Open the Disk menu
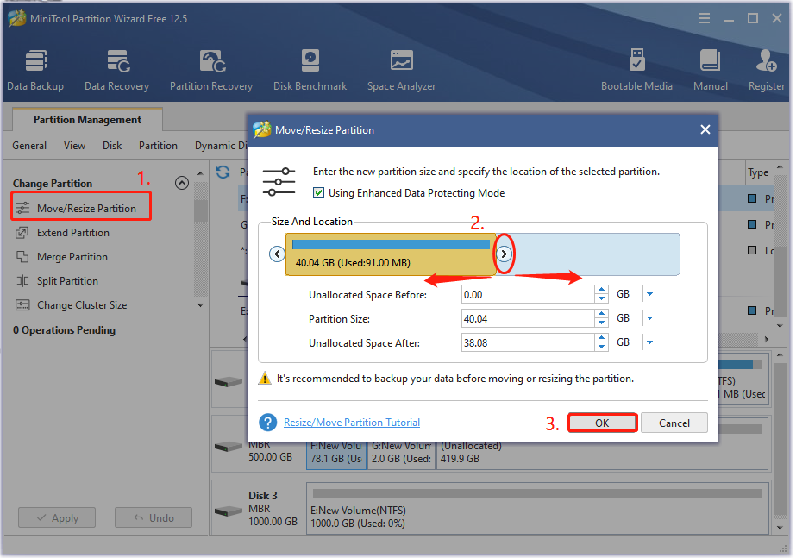This screenshot has height=558, width=796. tap(112, 146)
